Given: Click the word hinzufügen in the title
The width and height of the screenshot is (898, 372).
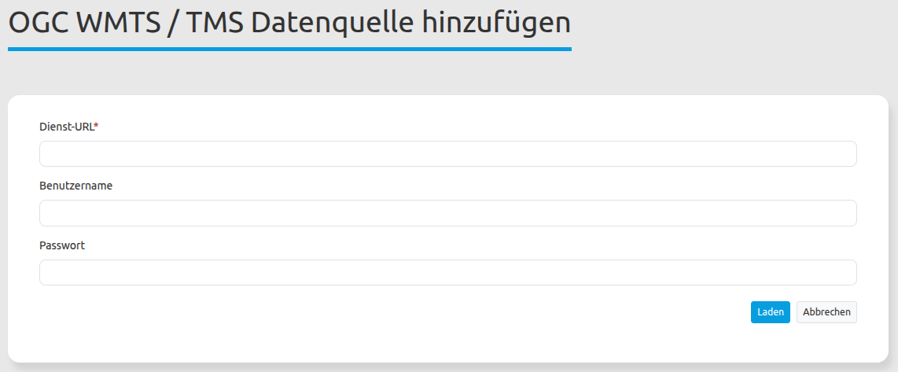Looking at the screenshot, I should (x=496, y=23).
